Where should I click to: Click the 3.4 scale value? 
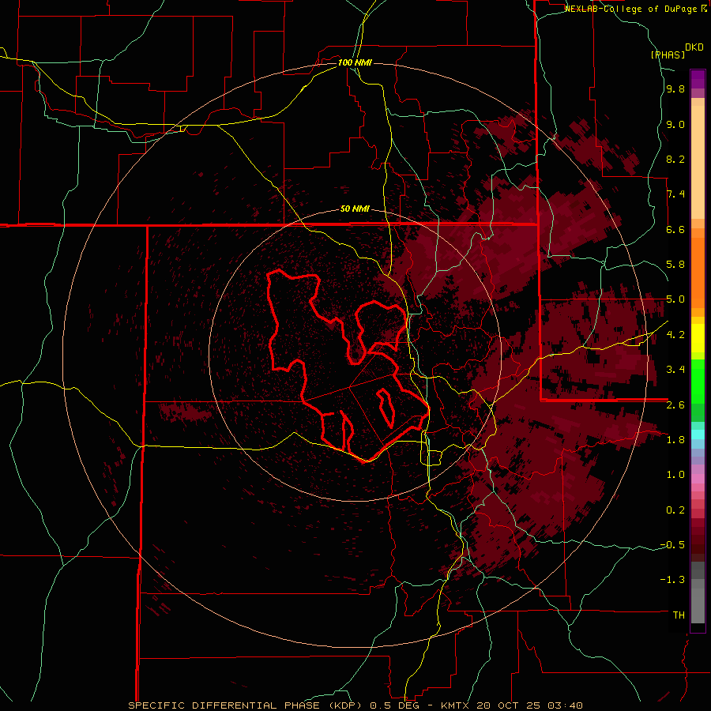click(x=675, y=370)
